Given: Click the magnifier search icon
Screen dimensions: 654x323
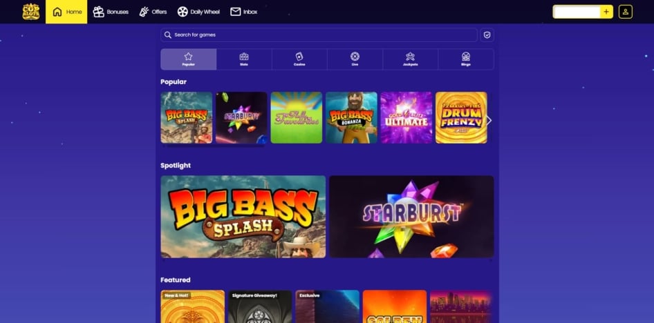Looking at the screenshot, I should click(x=168, y=35).
